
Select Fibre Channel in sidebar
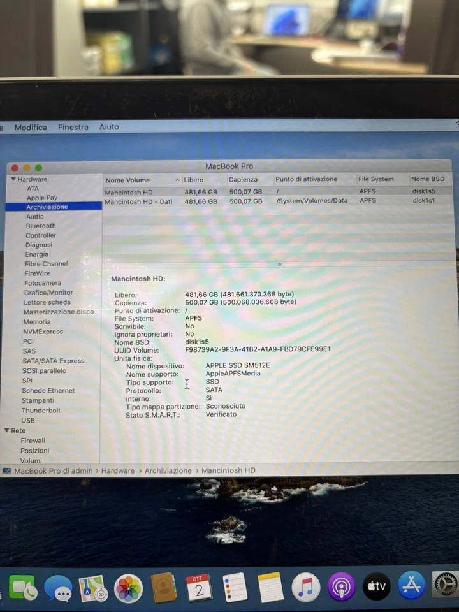tap(46, 263)
